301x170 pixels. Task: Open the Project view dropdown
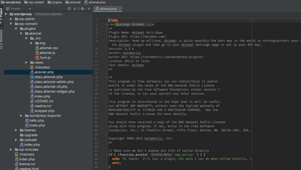tap(30, 9)
